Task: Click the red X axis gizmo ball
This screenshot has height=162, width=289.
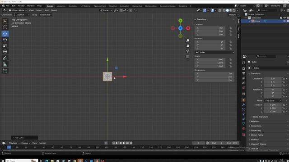Action: coord(188,28)
